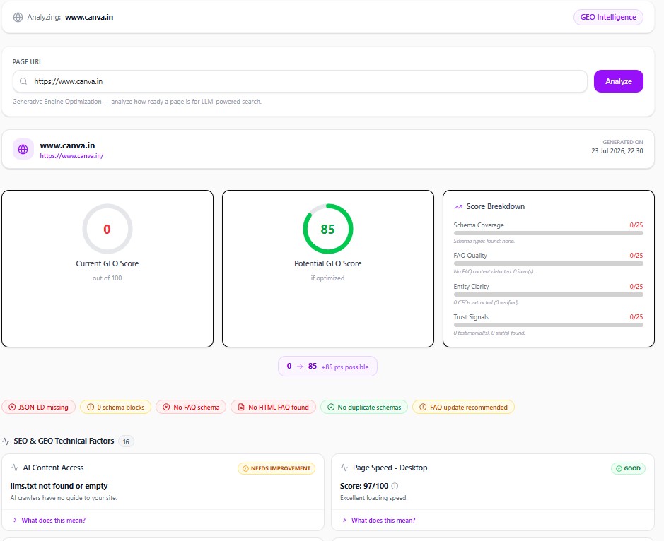Click the arrow icon between 0 and 85
The width and height of the screenshot is (664, 541).
coord(300,367)
